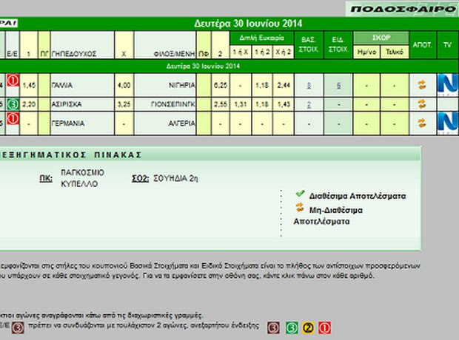Viewport: 459px width, 340px height.
Task: Click orange arrows icon beside Μη-Διαθέσιμα
Action: (300, 208)
